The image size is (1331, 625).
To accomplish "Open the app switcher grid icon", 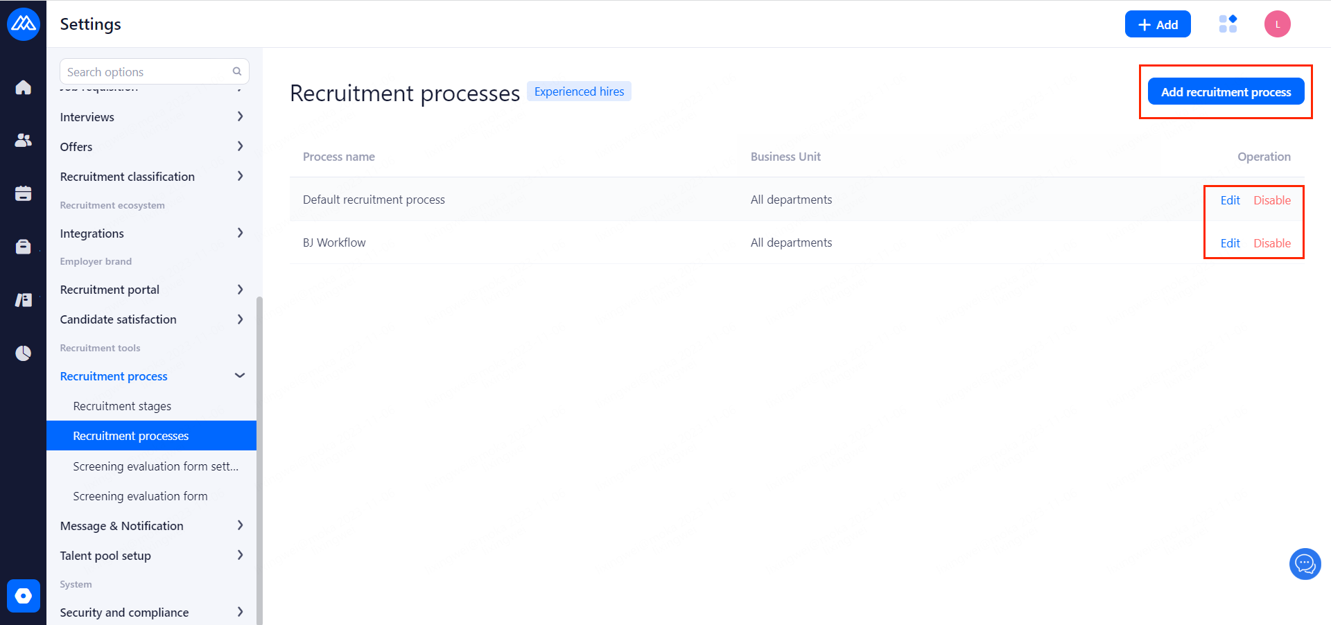I will (1228, 24).
